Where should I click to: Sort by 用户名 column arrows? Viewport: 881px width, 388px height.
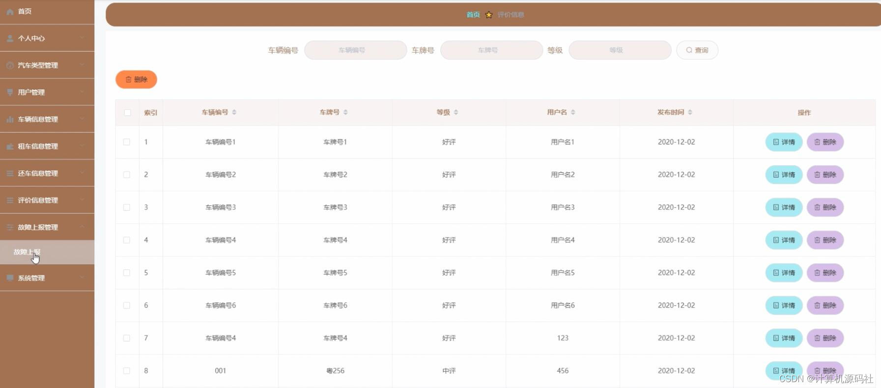pyautogui.click(x=573, y=112)
